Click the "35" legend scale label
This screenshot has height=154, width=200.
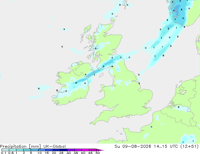click(76, 153)
